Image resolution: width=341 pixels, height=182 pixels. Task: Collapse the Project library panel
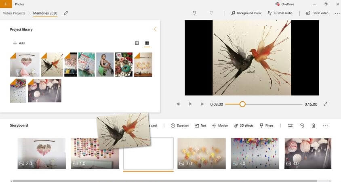[155, 29]
